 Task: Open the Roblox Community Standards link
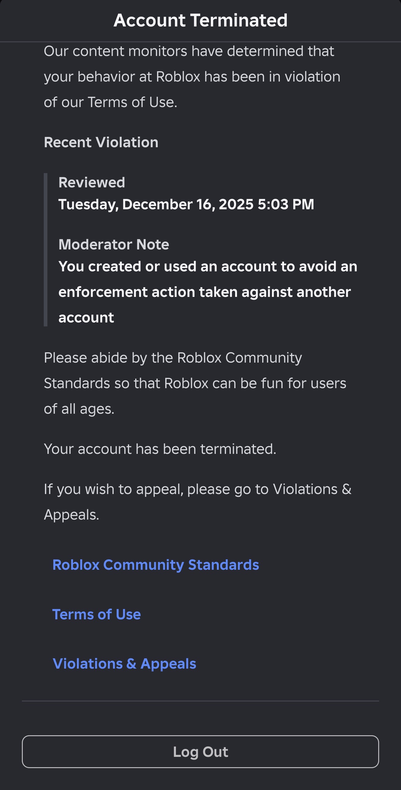point(156,565)
